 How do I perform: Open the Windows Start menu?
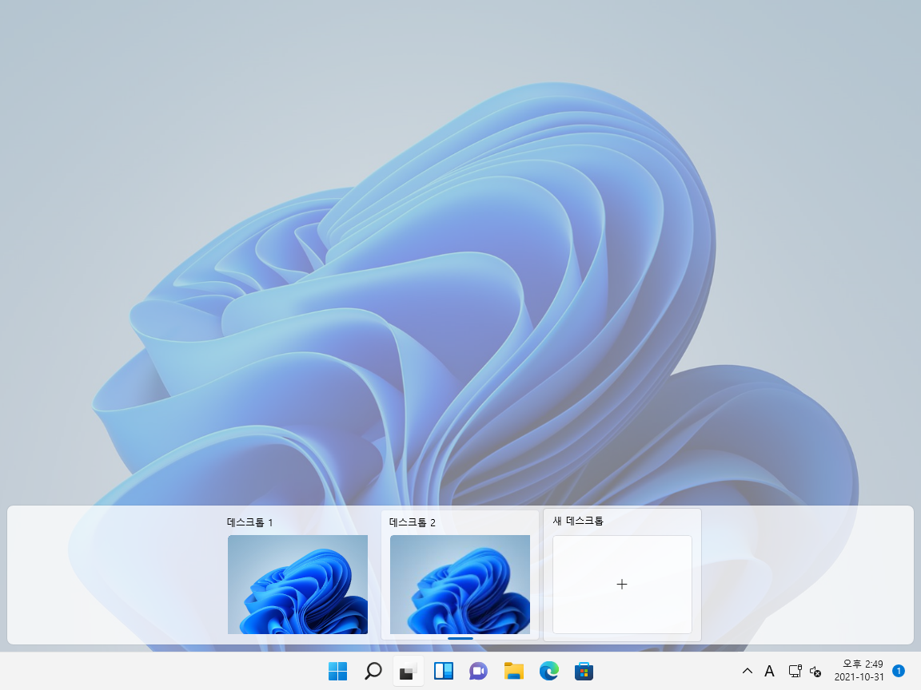coord(337,671)
